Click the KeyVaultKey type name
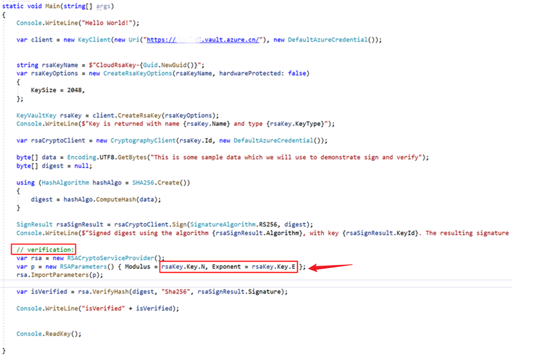Viewport: 533px width, 360px height. coord(36,116)
